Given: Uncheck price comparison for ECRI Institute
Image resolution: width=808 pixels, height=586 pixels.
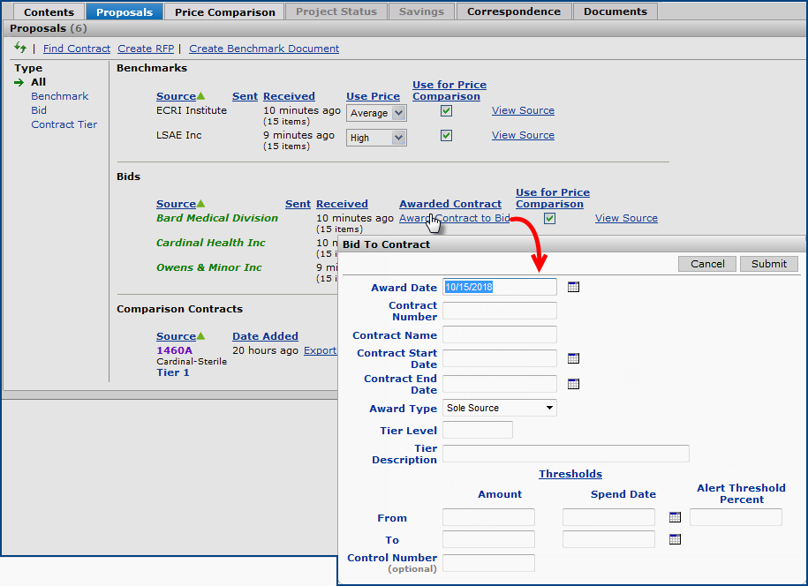Looking at the screenshot, I should tap(446, 111).
